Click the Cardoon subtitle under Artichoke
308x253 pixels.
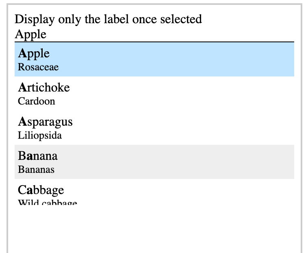(x=37, y=101)
